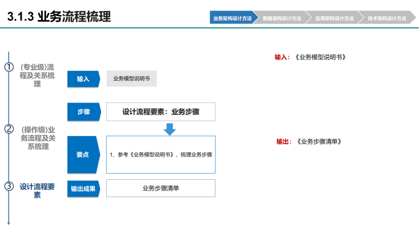
Task: Click the blue 输入 label shape
Action: click(83, 79)
